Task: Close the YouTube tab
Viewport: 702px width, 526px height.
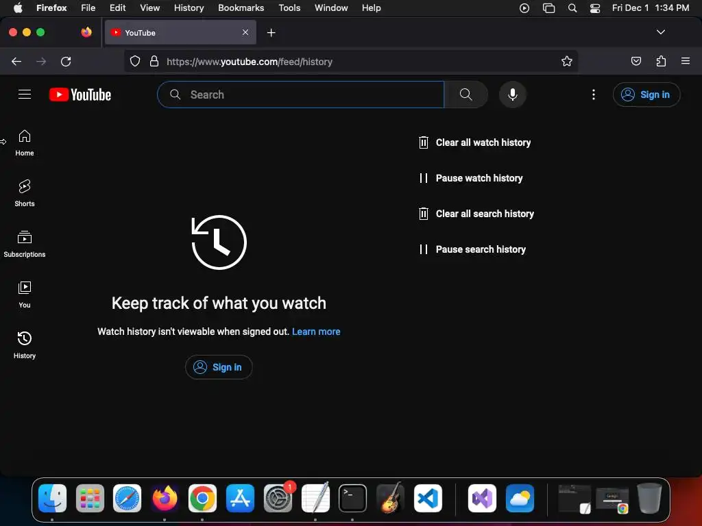Action: [x=245, y=32]
